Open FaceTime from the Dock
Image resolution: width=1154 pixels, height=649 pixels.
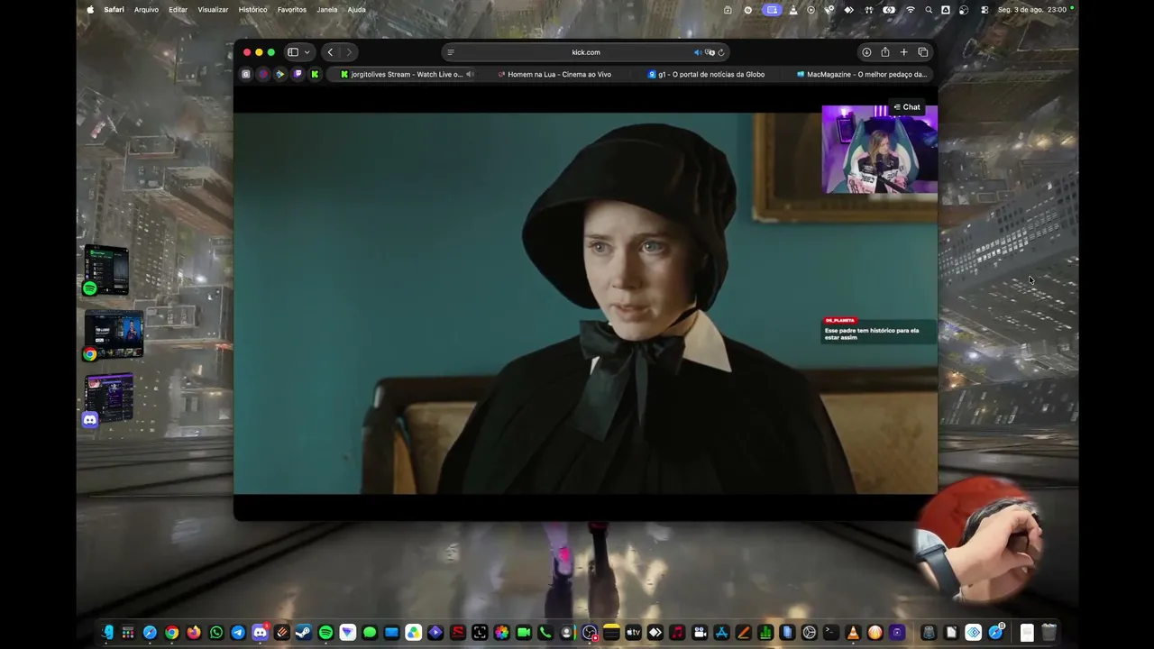[x=523, y=633]
